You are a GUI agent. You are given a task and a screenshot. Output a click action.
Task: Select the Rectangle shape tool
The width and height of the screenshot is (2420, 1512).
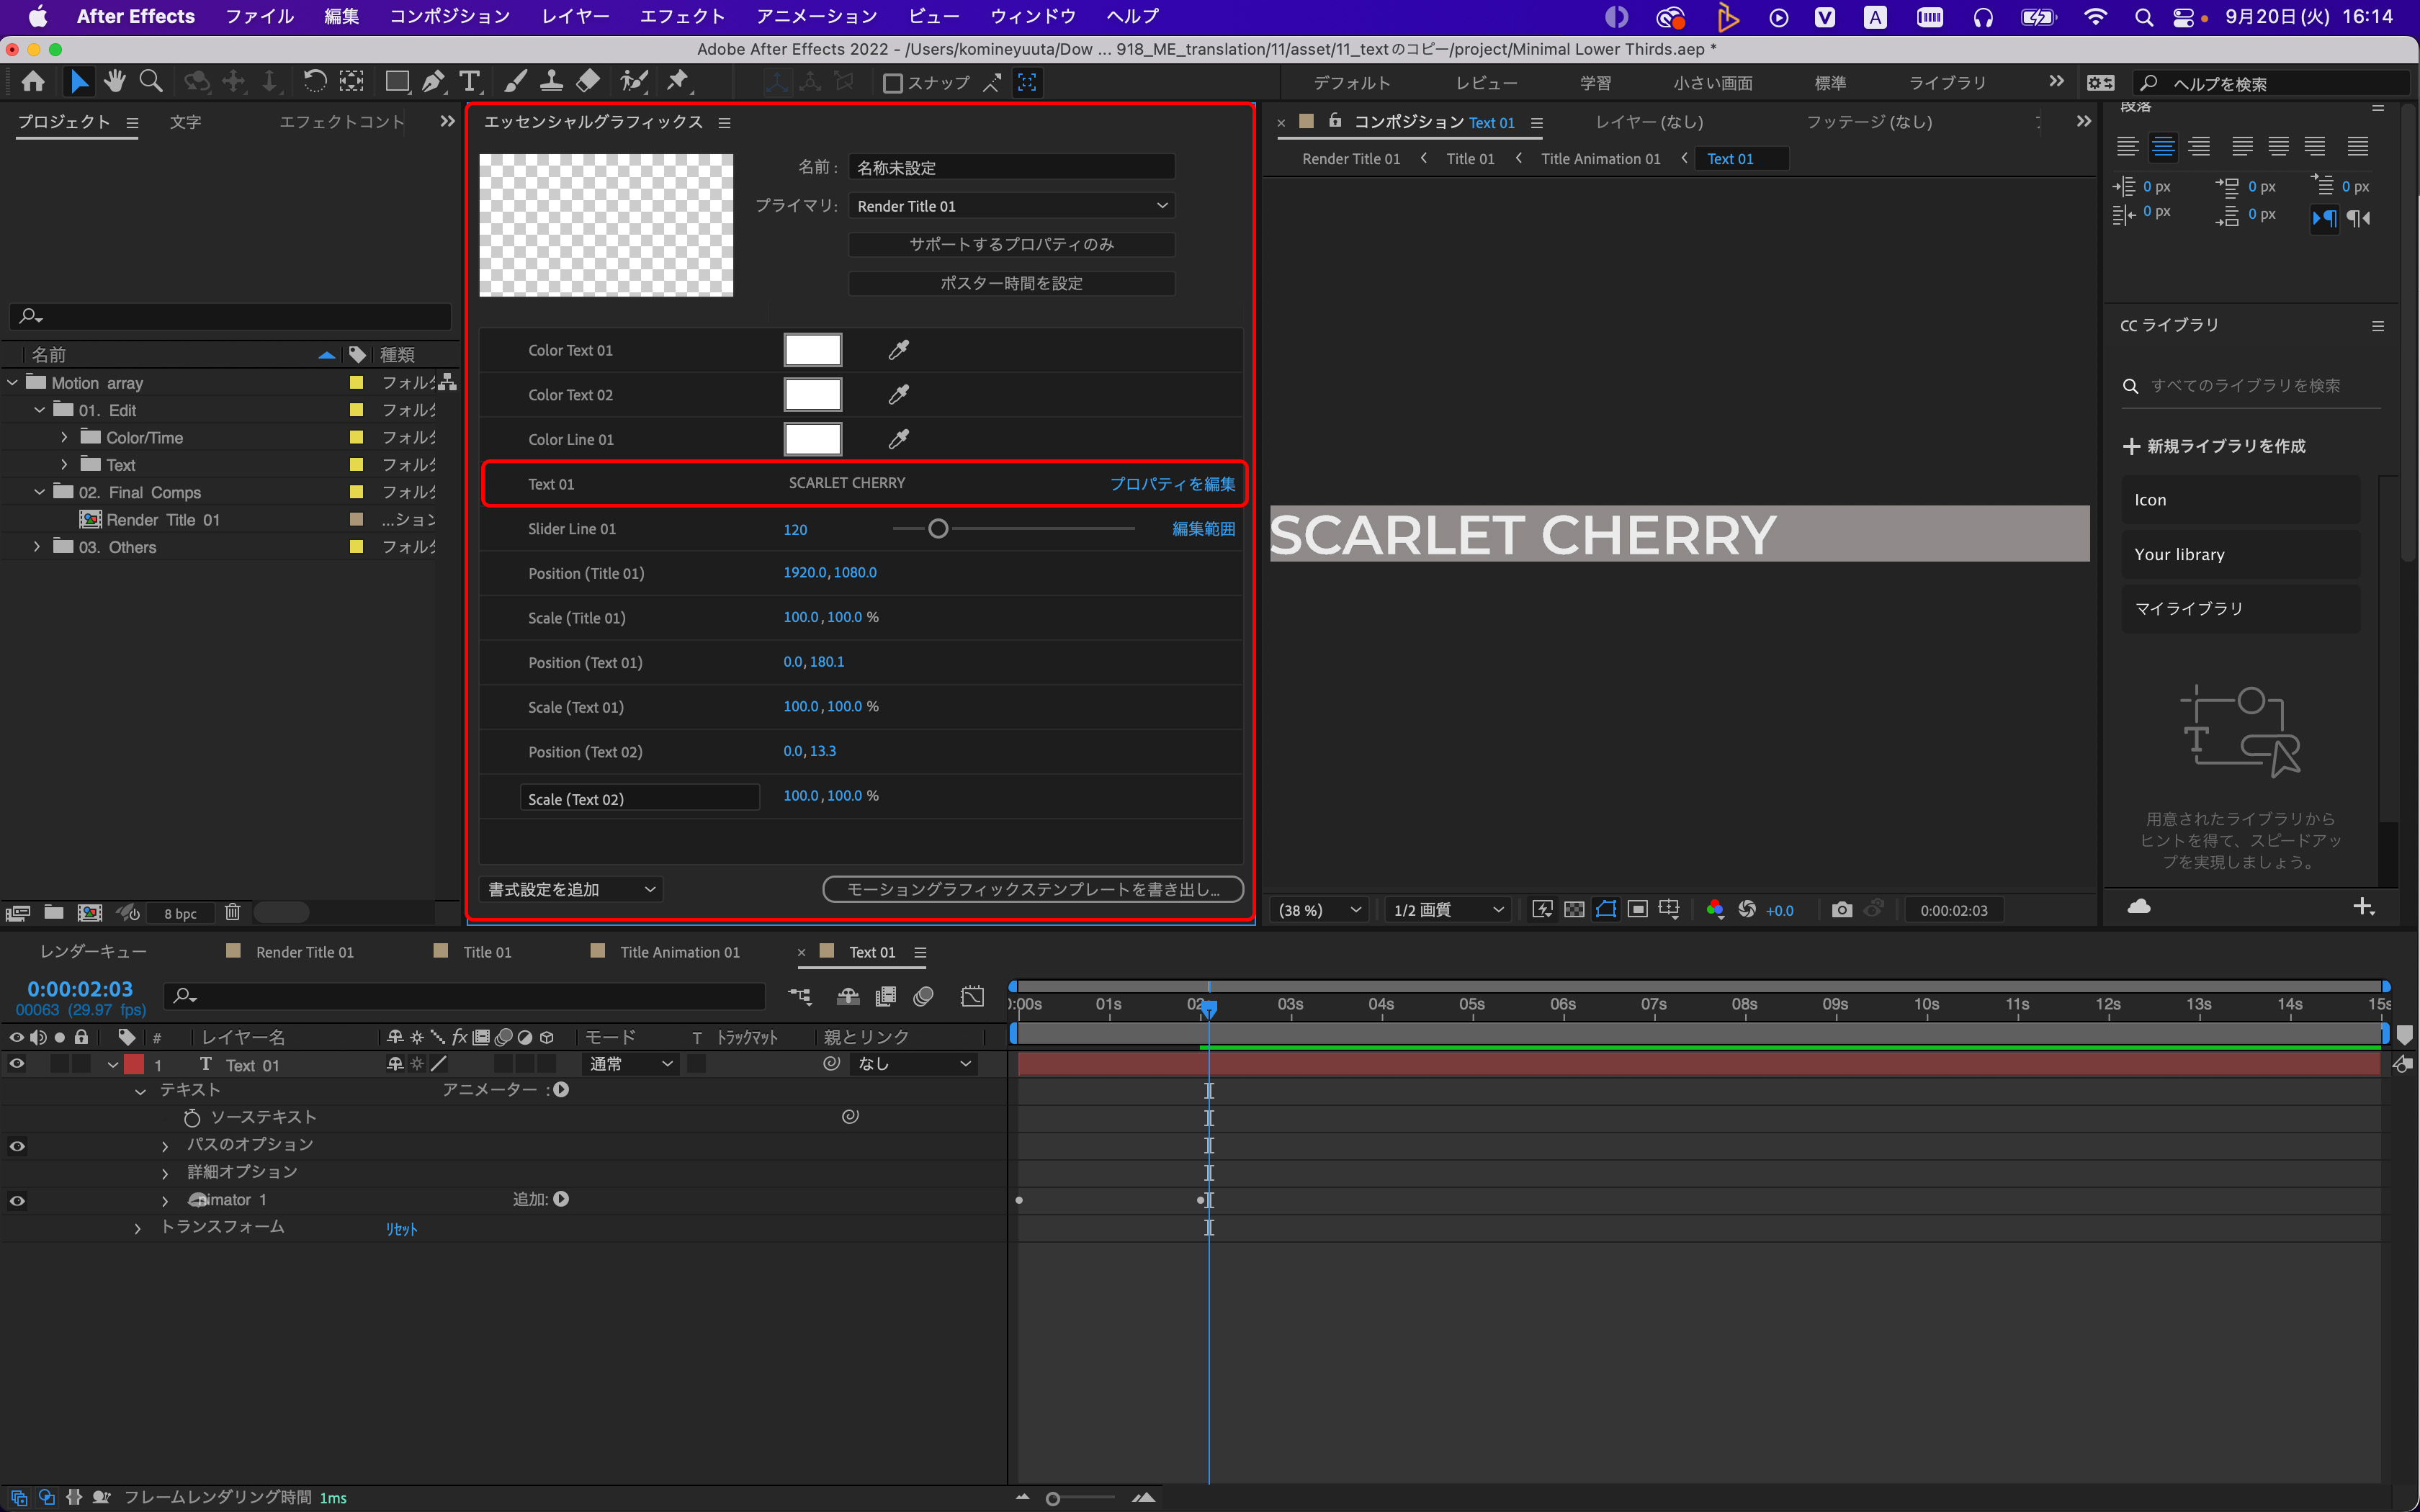[397, 82]
